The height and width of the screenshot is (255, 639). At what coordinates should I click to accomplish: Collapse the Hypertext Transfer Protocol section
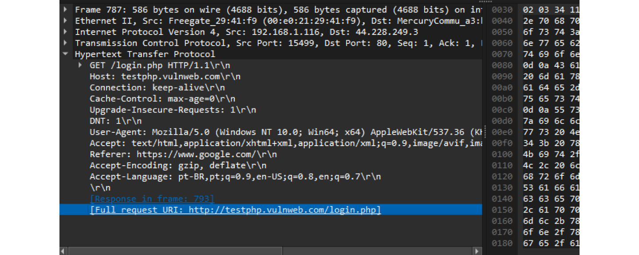(66, 54)
